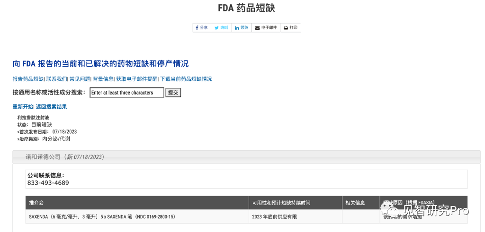Image resolution: width=485 pixels, height=232 pixels.
Task: Open 联系我们 link
Action: 57,79
